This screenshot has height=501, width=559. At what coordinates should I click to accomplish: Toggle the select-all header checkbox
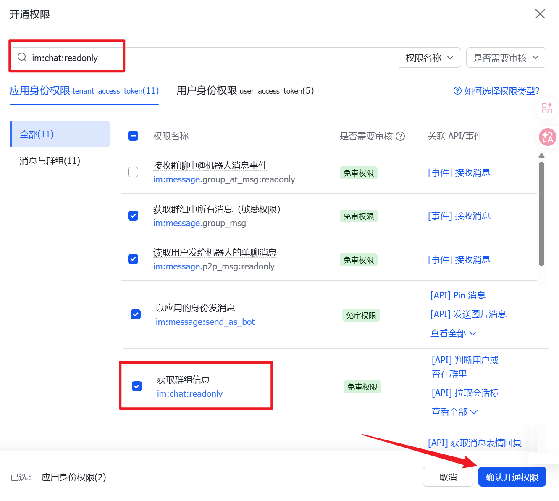133,136
